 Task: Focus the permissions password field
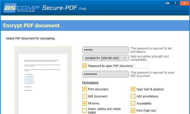point(106,50)
